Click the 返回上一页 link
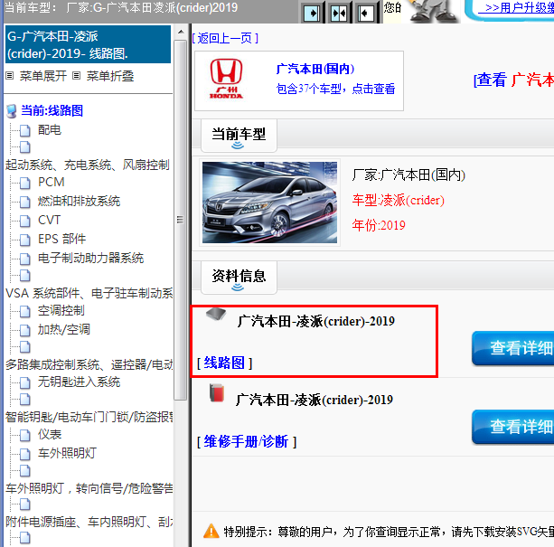Viewport: 554px width, 547px height. (225, 38)
